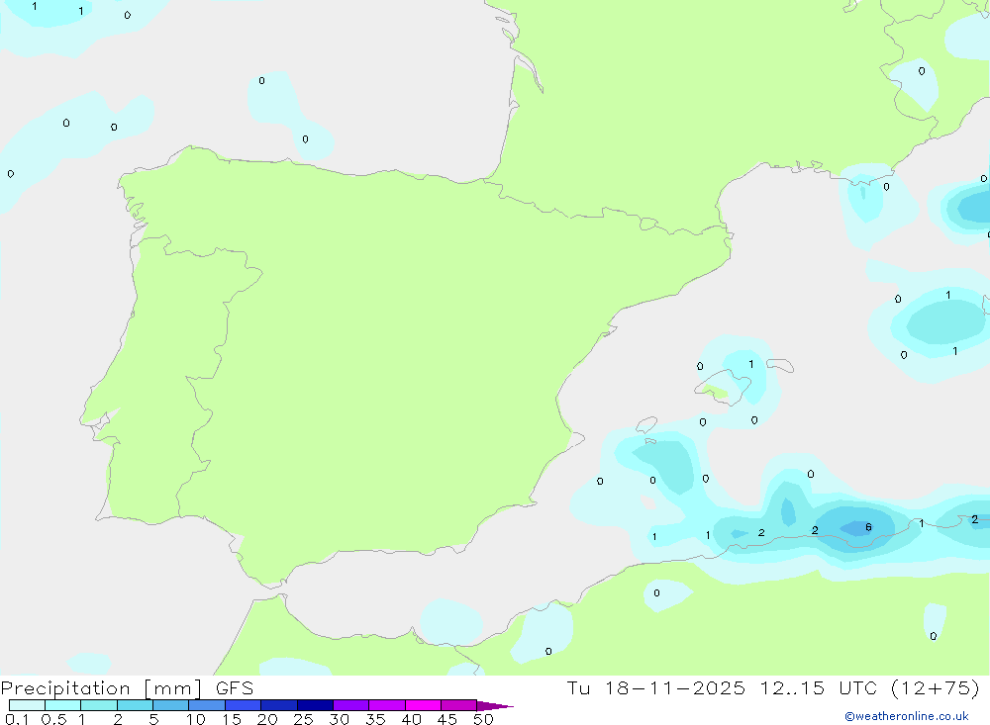Click the legend label '10'
The image size is (990, 725).
click(x=196, y=719)
